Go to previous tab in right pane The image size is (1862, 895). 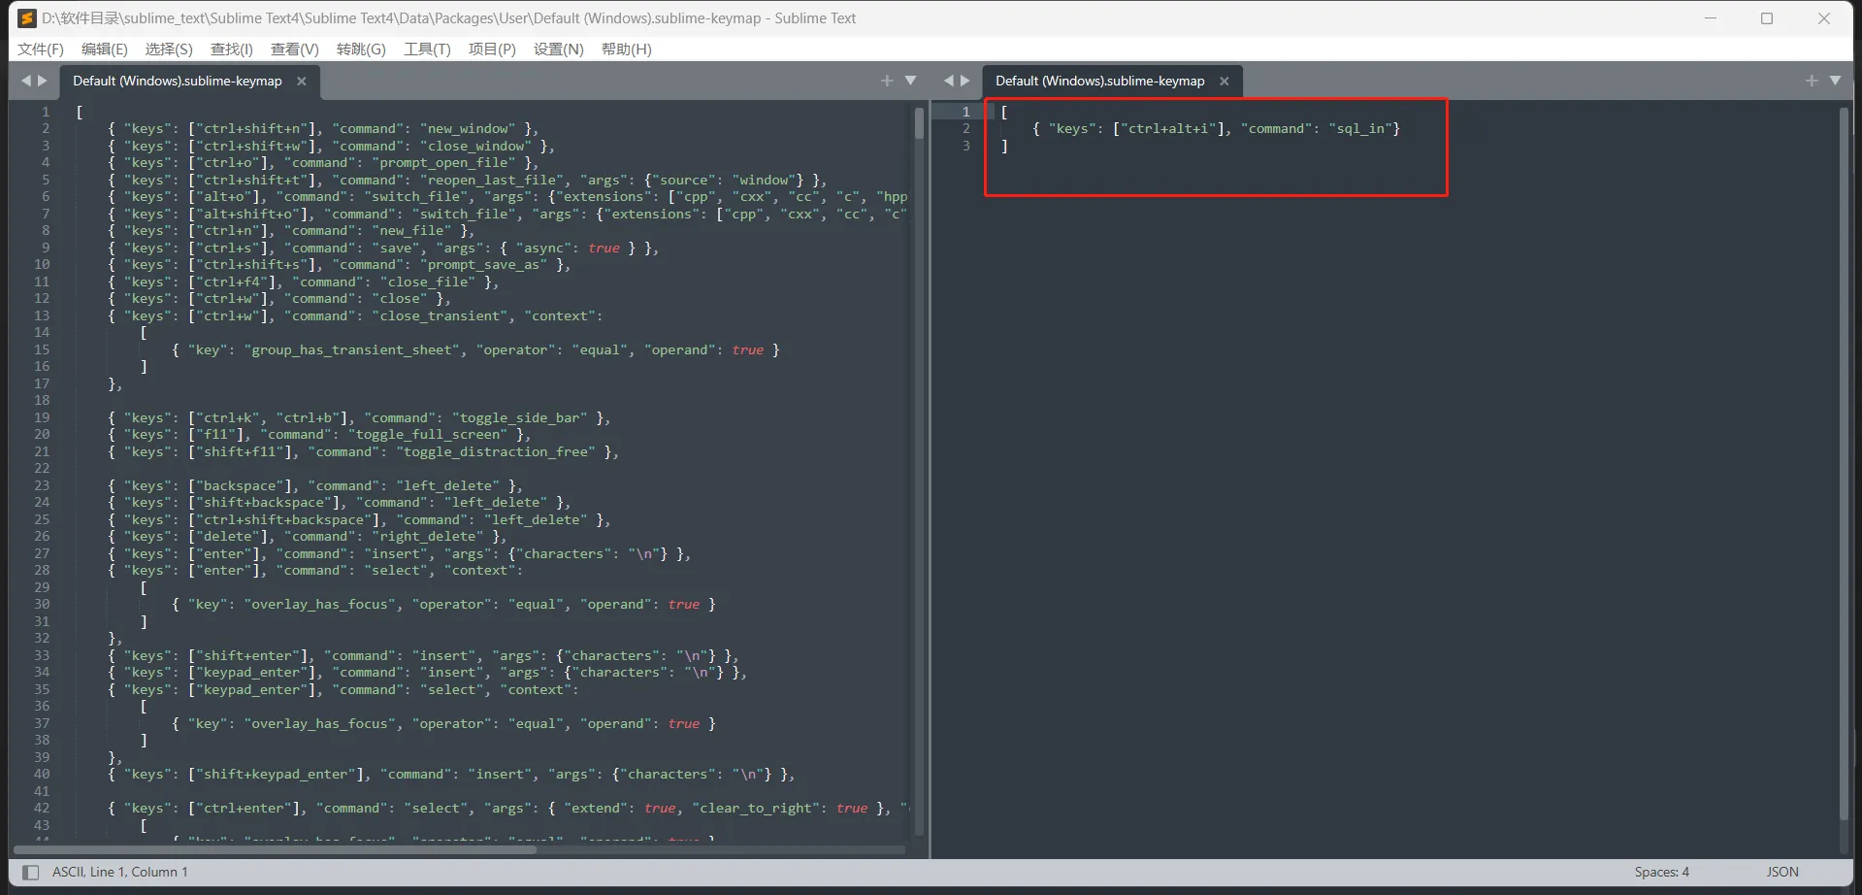click(x=949, y=81)
